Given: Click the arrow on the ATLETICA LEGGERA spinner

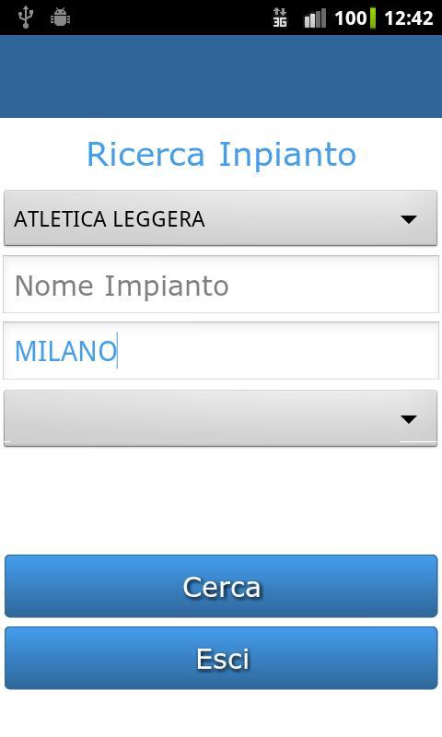Looking at the screenshot, I should [409, 219].
